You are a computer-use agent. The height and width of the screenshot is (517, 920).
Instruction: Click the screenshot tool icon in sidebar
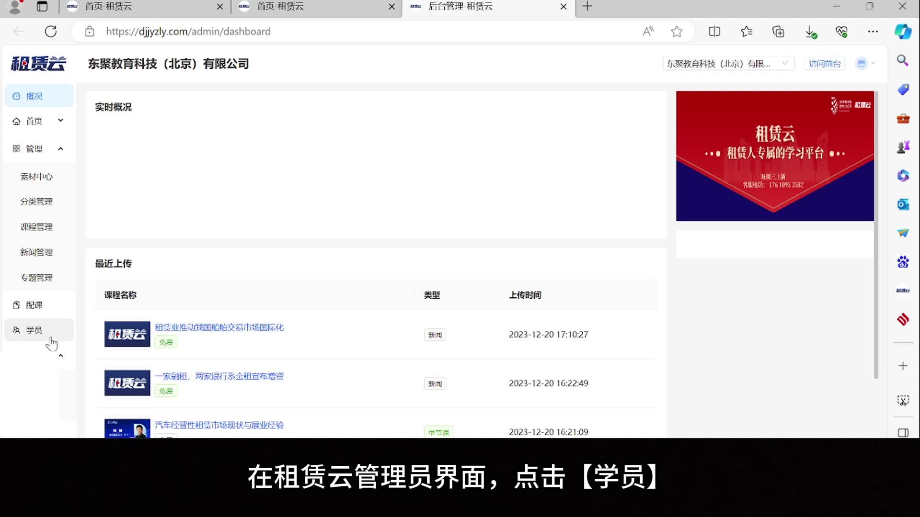(x=903, y=400)
